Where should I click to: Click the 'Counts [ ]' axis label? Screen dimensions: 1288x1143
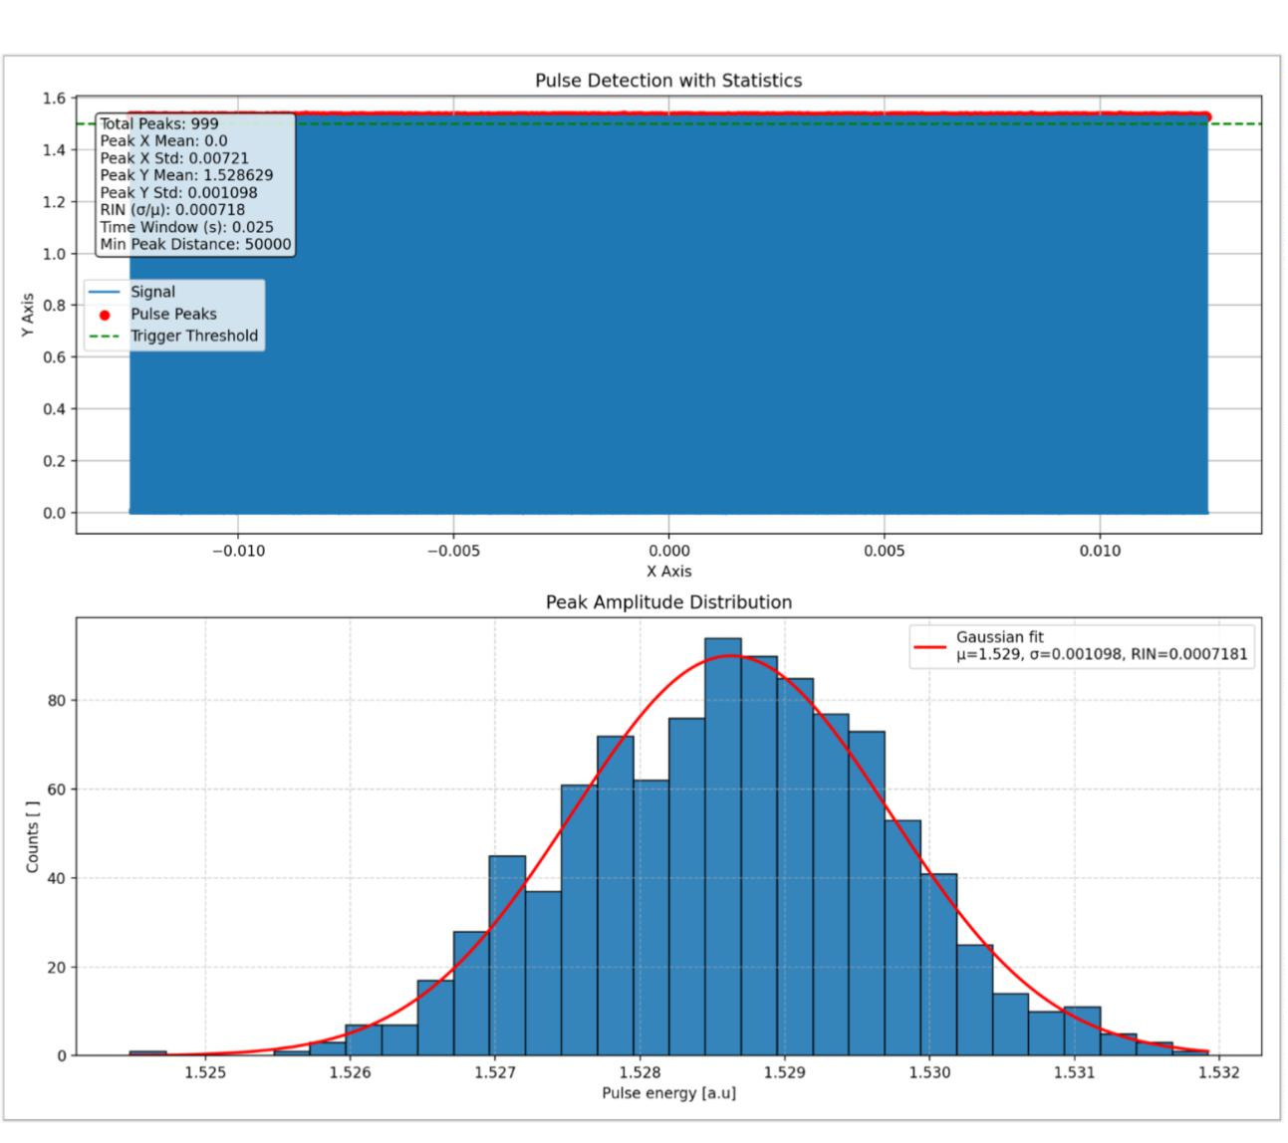pos(33,836)
